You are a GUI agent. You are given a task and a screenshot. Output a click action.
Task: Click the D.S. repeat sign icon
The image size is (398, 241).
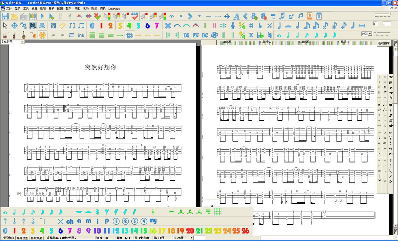pyautogui.click(x=186, y=35)
